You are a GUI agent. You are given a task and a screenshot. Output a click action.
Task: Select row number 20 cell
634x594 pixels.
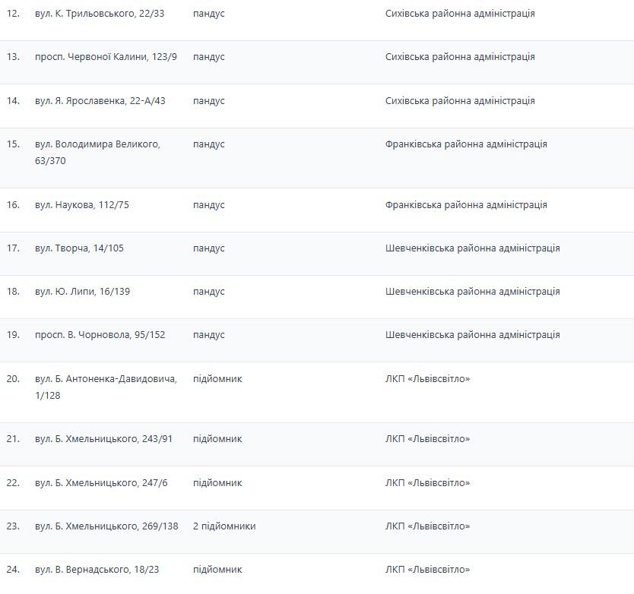click(x=13, y=379)
